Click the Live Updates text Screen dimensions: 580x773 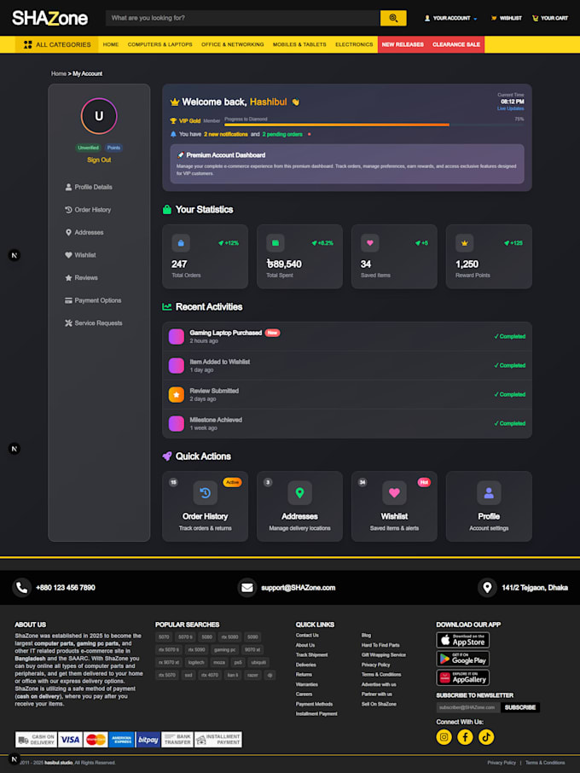511,109
